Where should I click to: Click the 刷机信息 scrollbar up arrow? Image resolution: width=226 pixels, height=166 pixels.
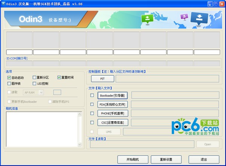click(x=79, y=114)
